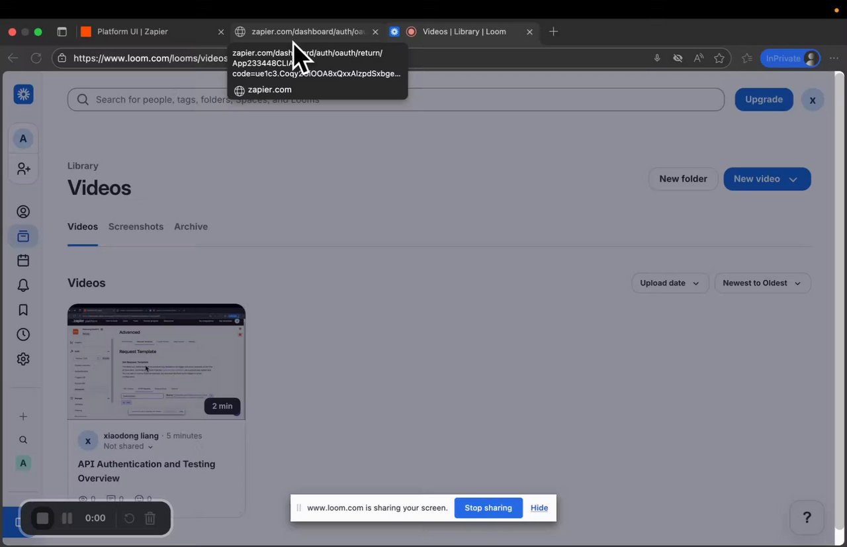Select the Screenshots tab
Image resolution: width=847 pixels, height=547 pixels.
tap(136, 226)
